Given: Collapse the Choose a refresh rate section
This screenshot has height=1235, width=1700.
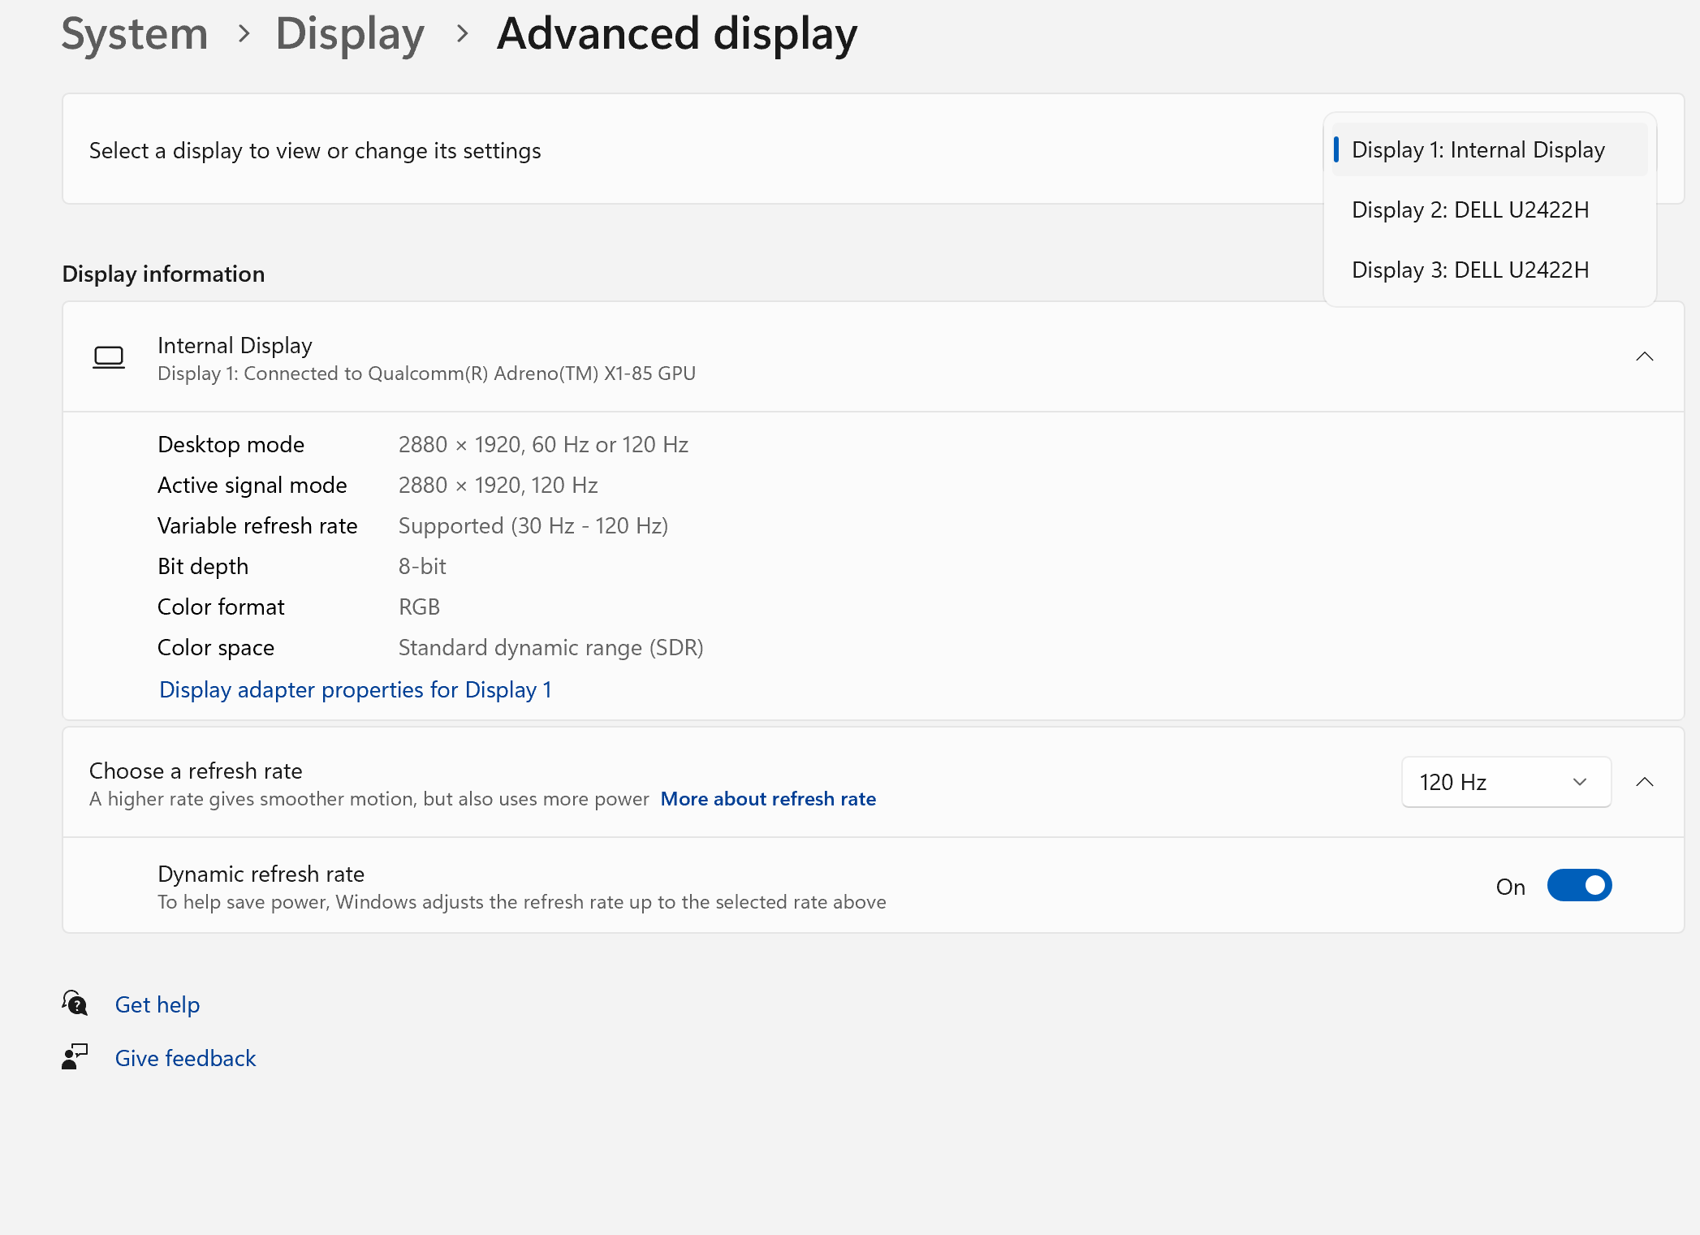Looking at the screenshot, I should point(1644,782).
